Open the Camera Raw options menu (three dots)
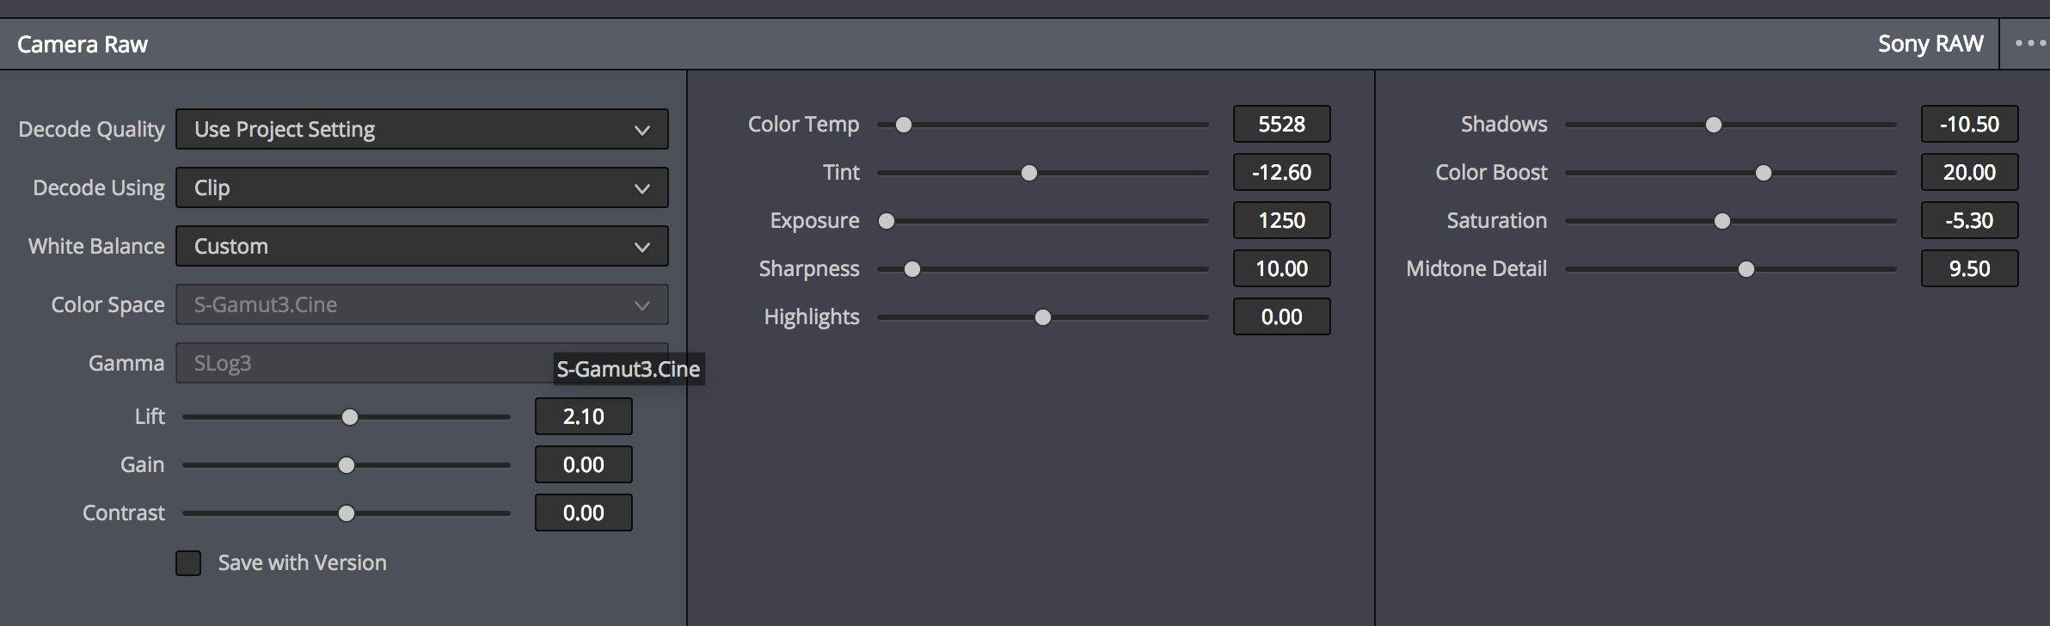The width and height of the screenshot is (2050, 626). 2029,44
